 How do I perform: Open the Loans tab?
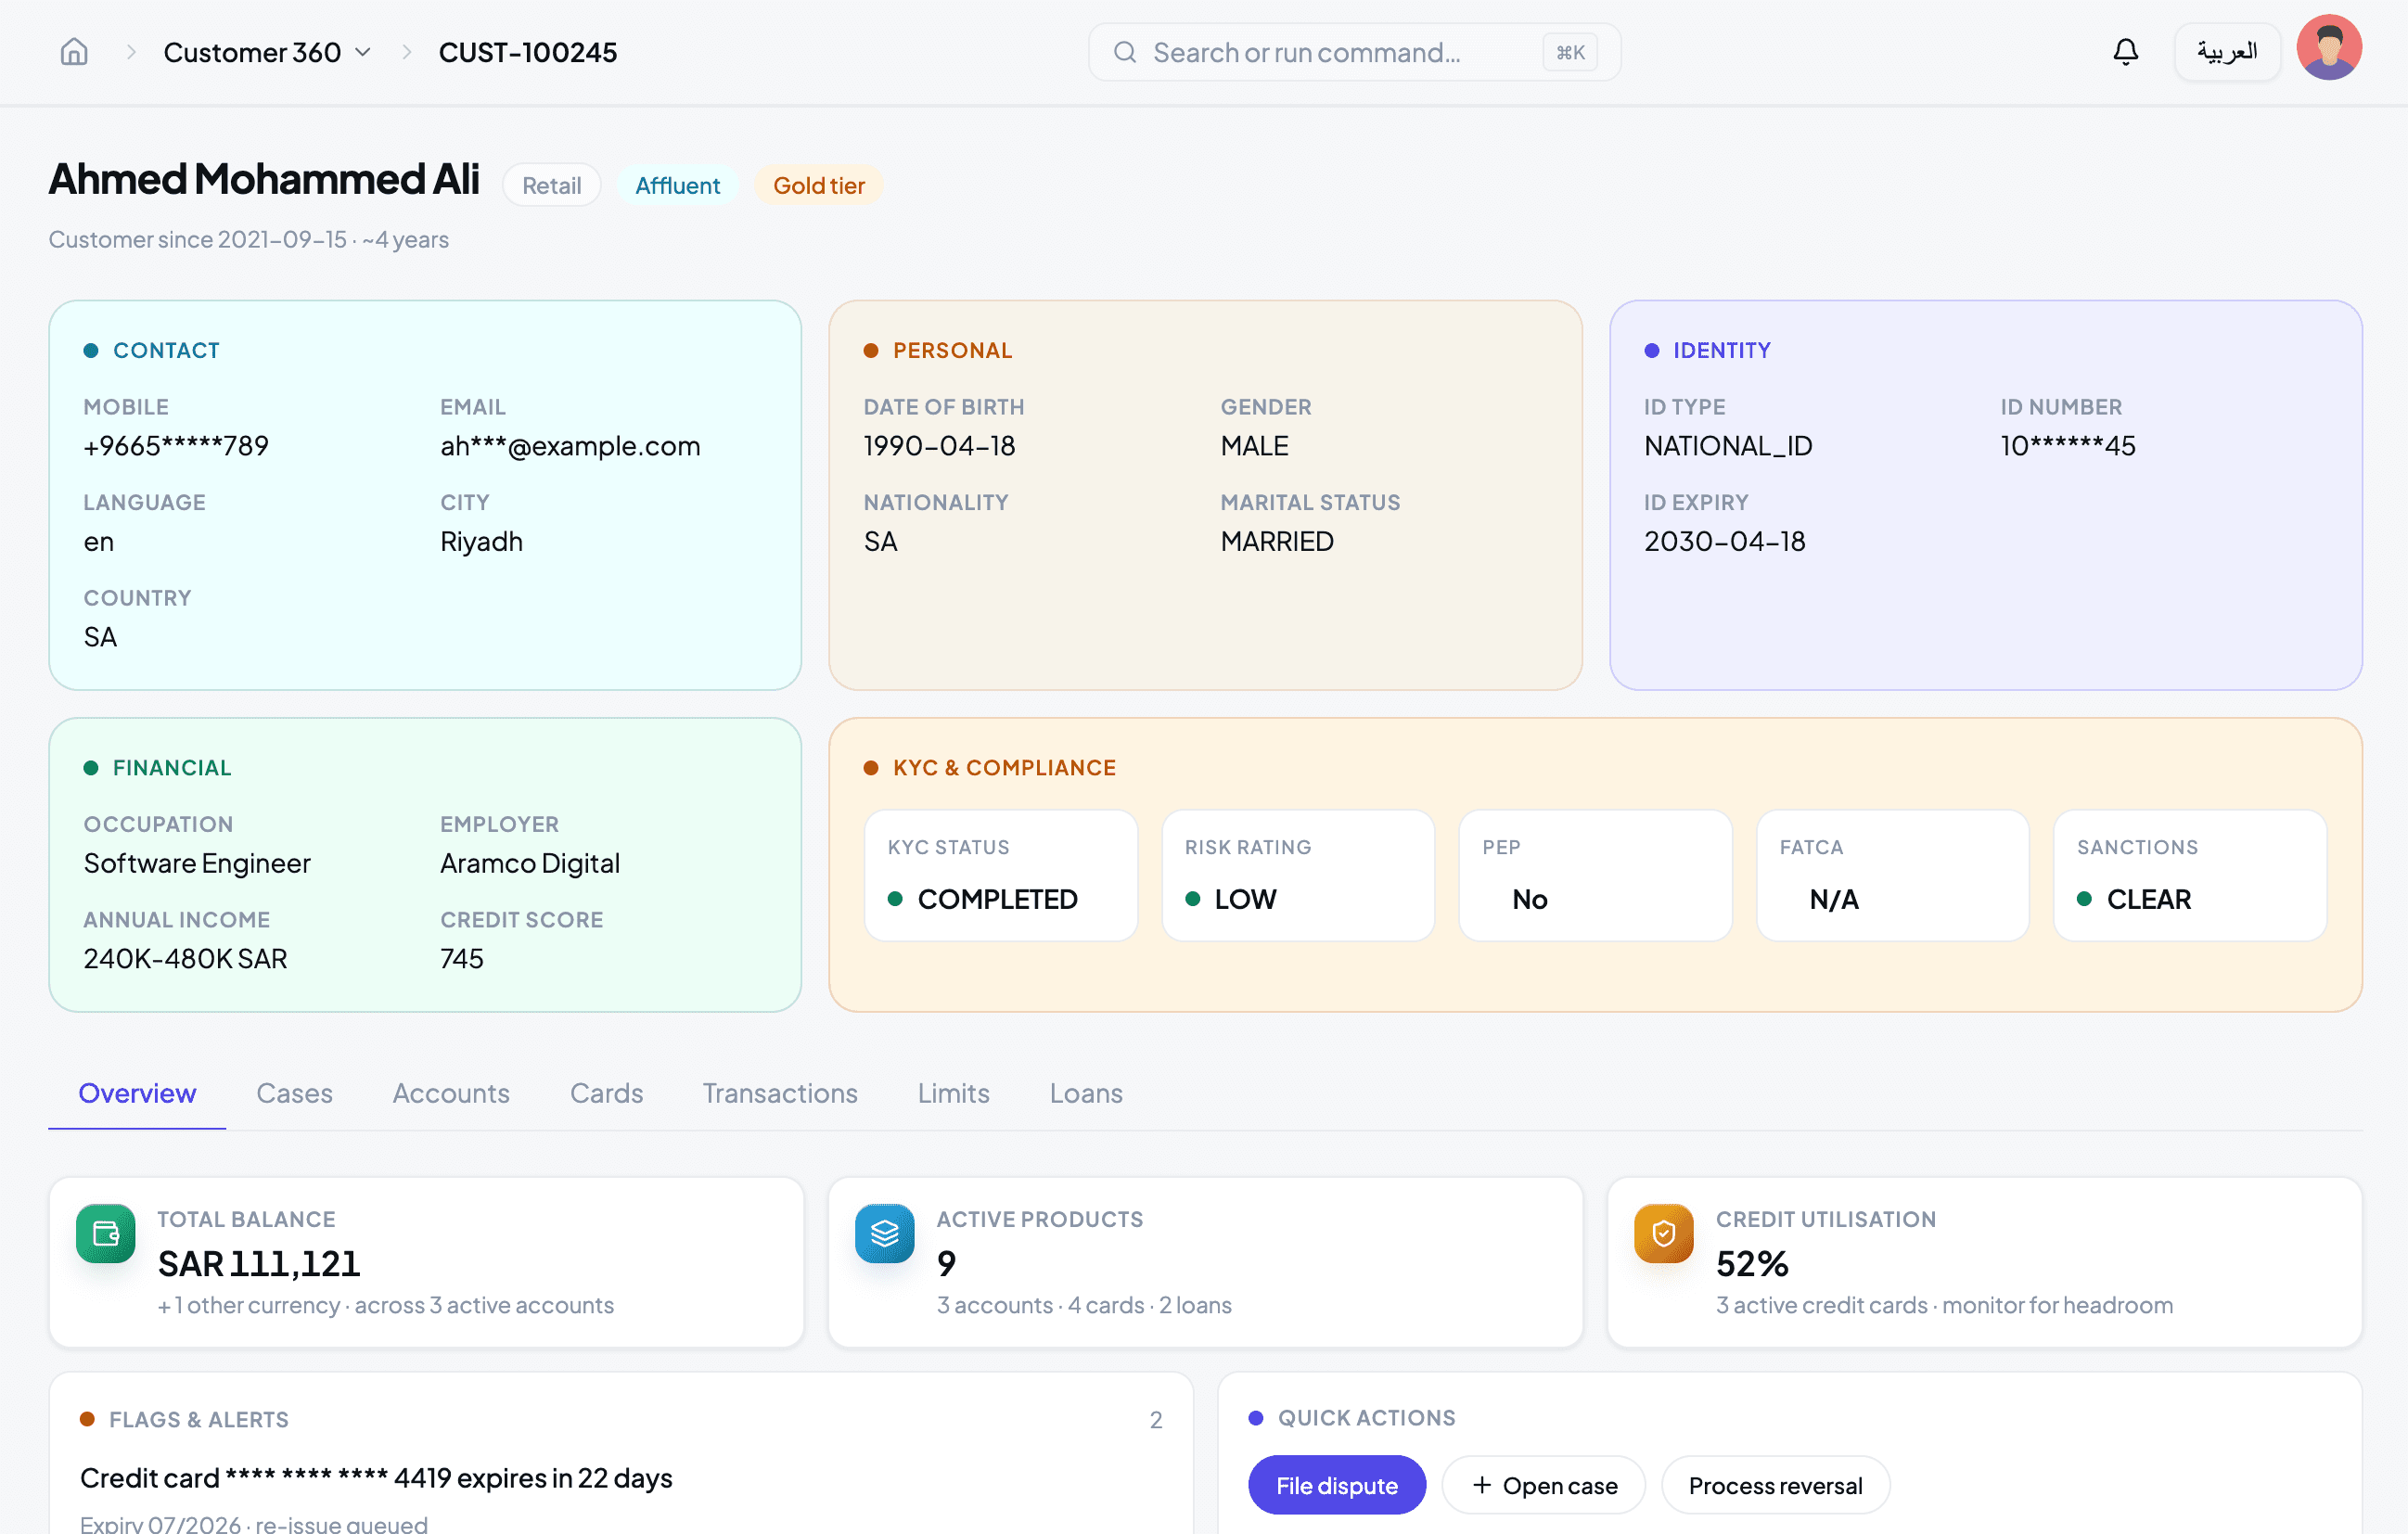coord(1086,1093)
